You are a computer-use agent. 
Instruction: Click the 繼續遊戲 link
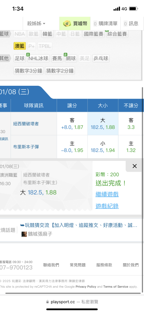tap(107, 194)
